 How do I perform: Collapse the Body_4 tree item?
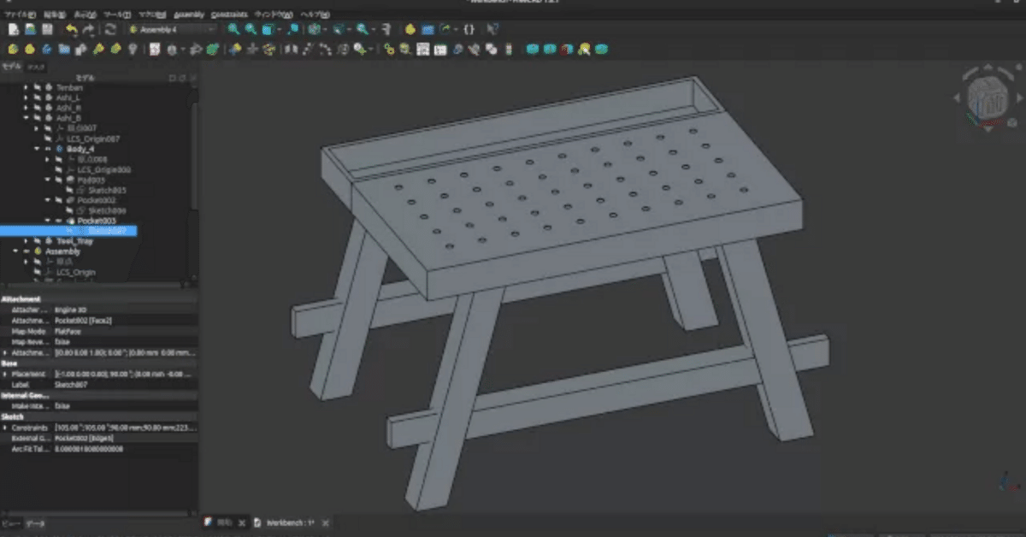[36, 149]
